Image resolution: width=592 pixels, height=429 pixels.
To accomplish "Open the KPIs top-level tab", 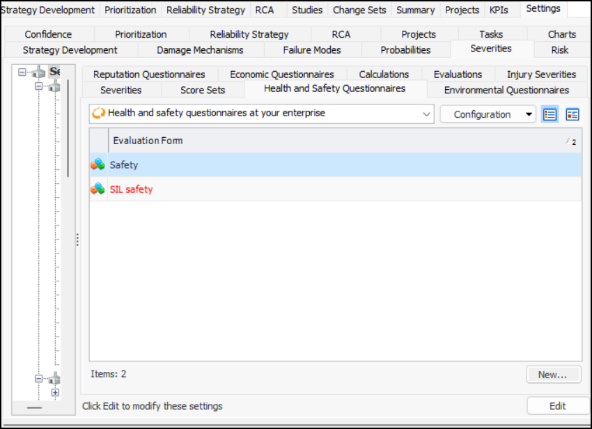I will pos(499,10).
